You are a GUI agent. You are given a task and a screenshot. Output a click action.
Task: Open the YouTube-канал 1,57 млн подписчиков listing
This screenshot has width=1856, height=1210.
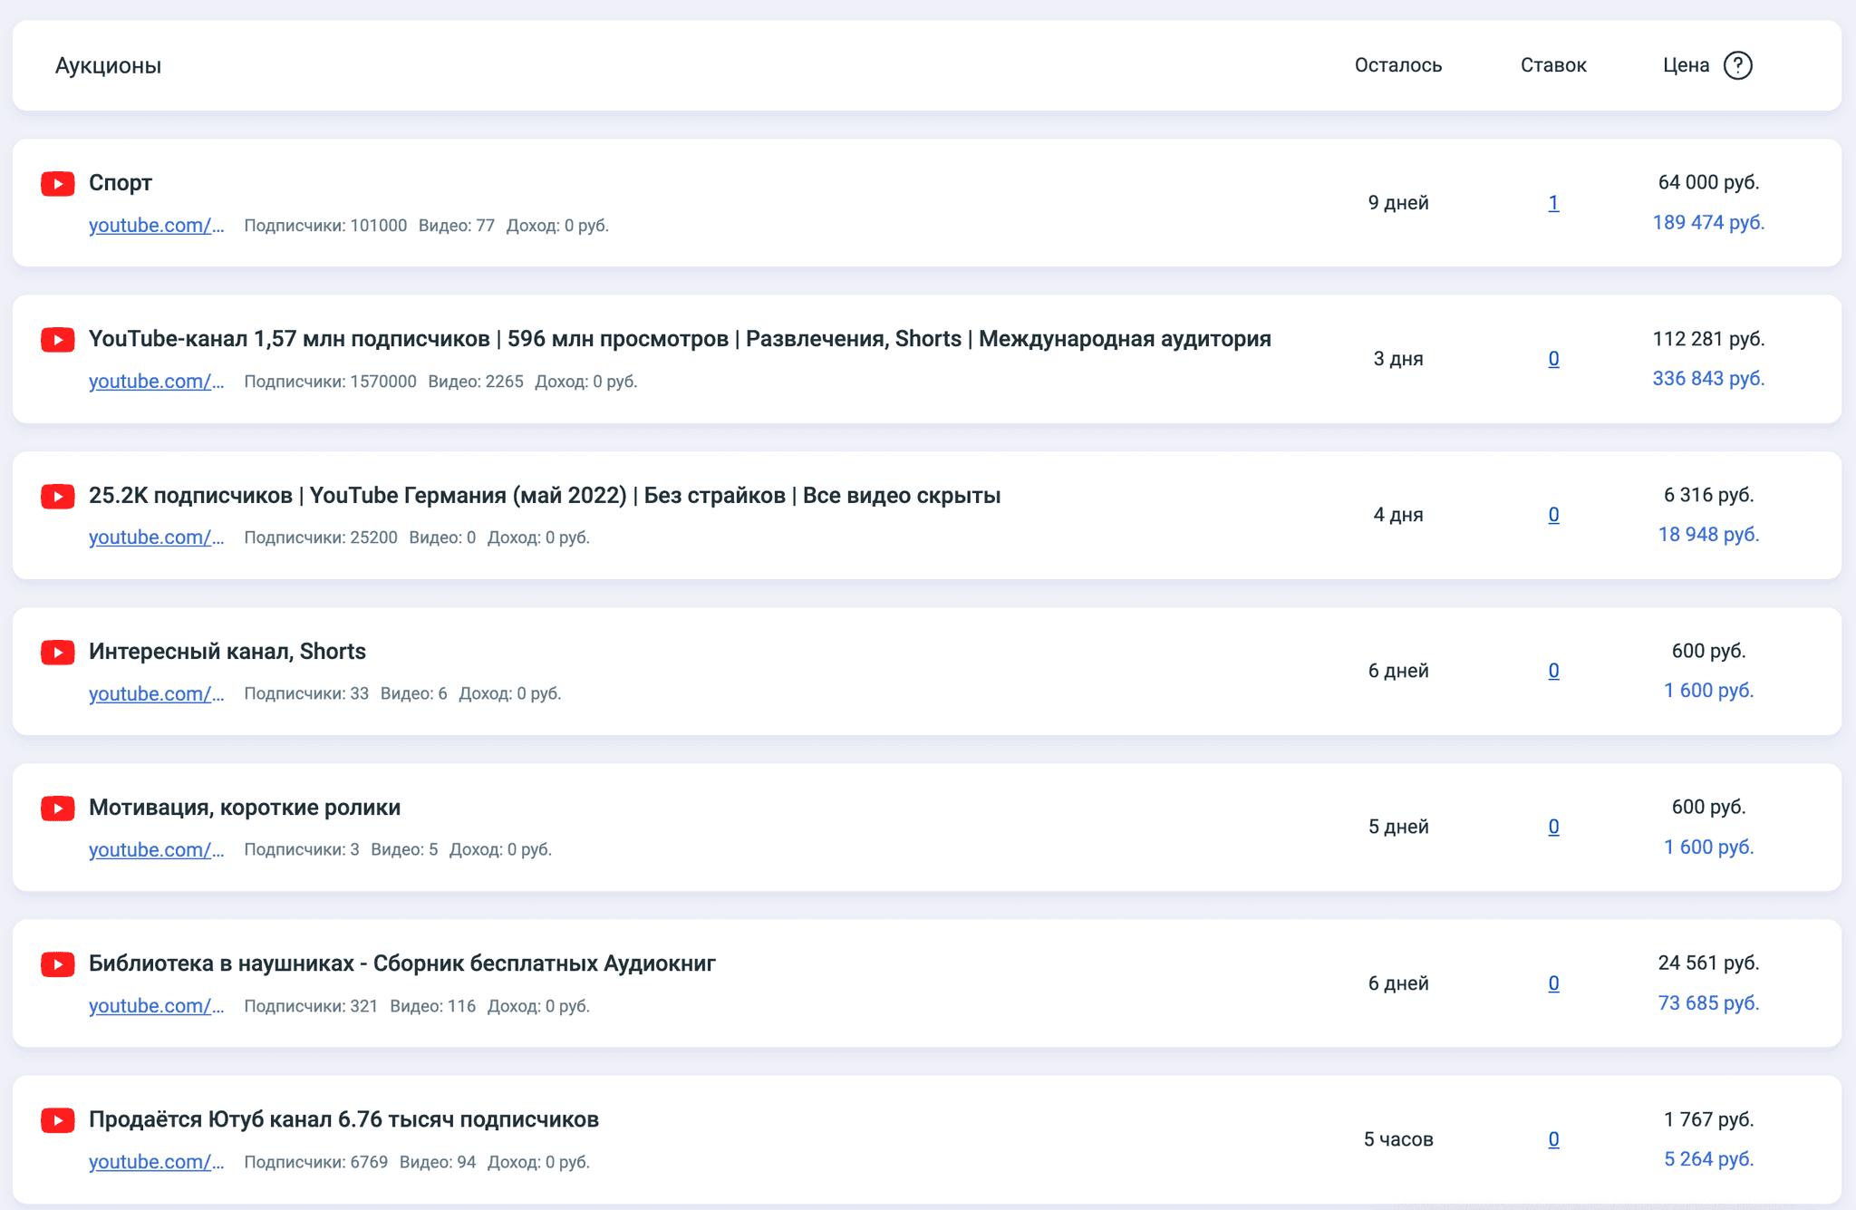click(x=680, y=339)
